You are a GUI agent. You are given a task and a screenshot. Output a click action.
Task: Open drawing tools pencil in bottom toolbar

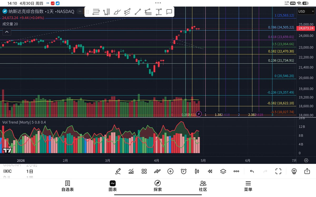[x=118, y=171]
